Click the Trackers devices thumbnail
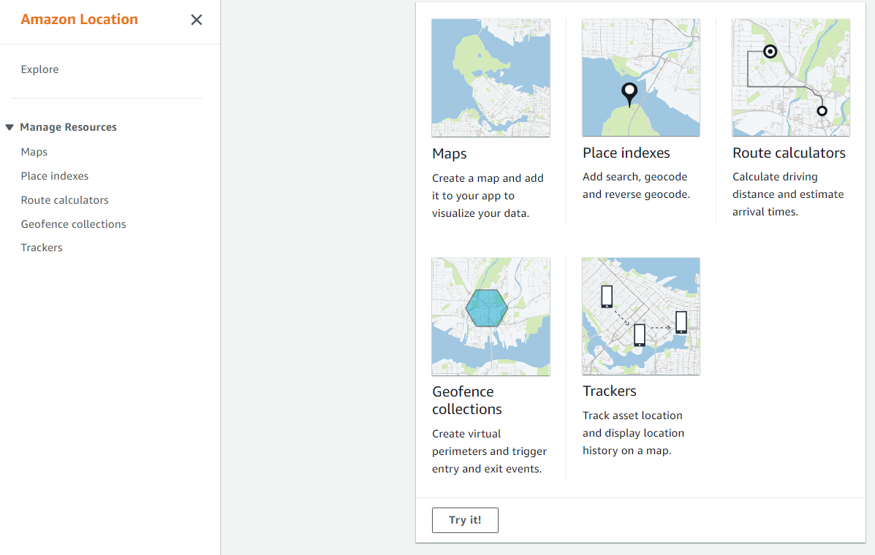This screenshot has height=555, width=875. [640, 316]
